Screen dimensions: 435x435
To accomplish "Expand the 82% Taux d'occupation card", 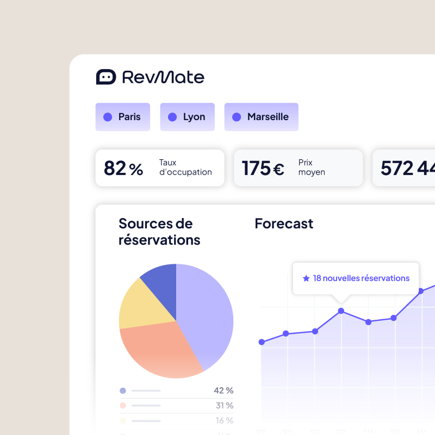I will (x=159, y=168).
